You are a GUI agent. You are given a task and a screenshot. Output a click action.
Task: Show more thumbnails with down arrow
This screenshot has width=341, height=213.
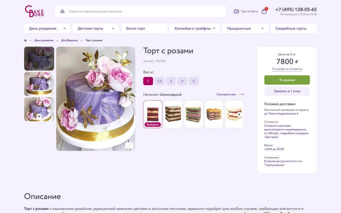click(x=39, y=116)
